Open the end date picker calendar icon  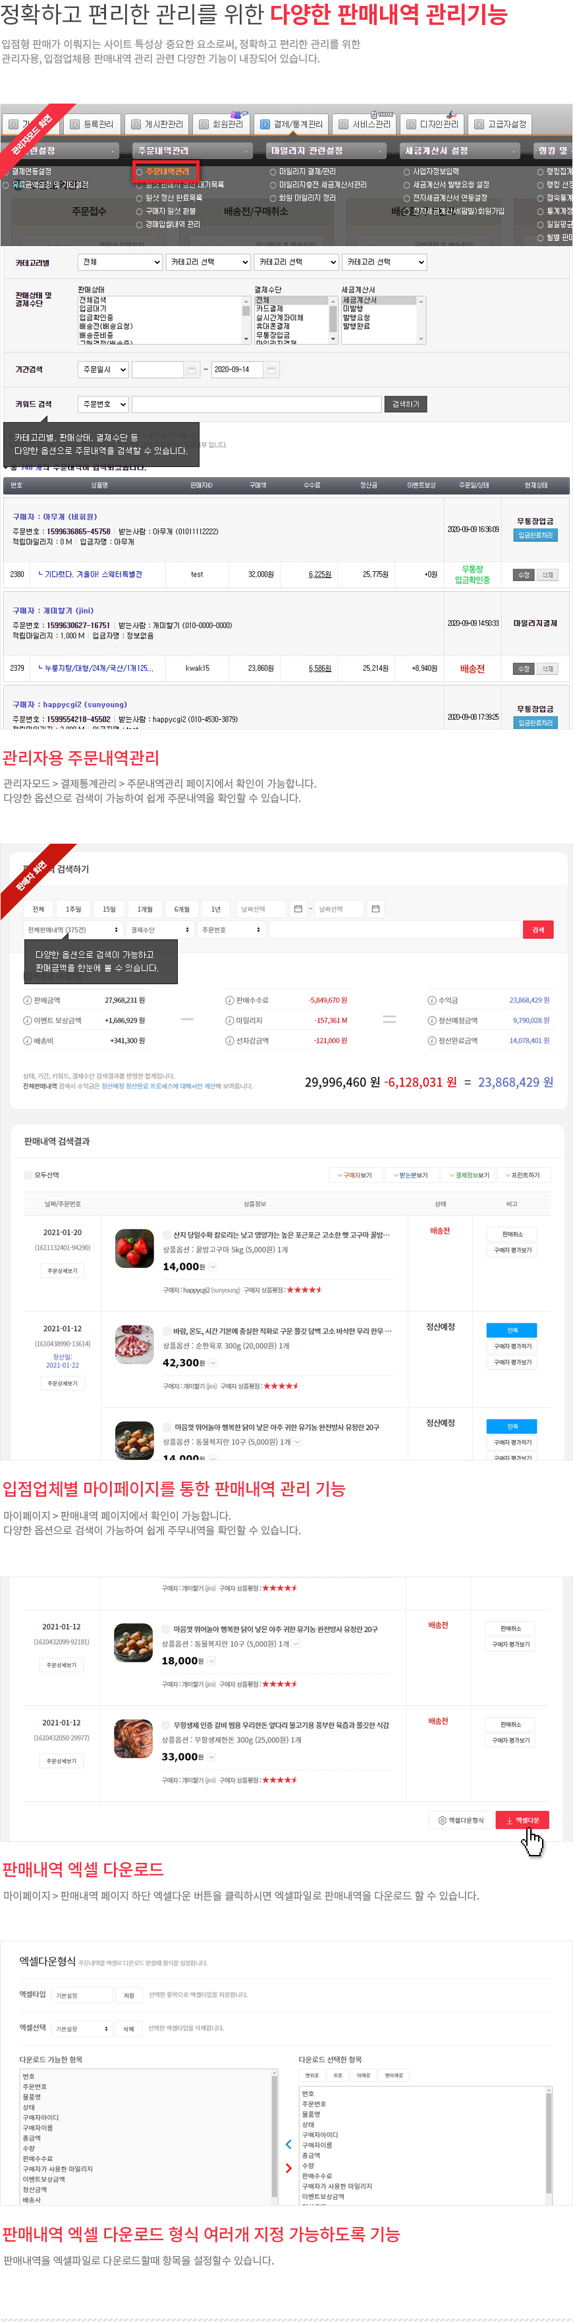click(x=375, y=908)
